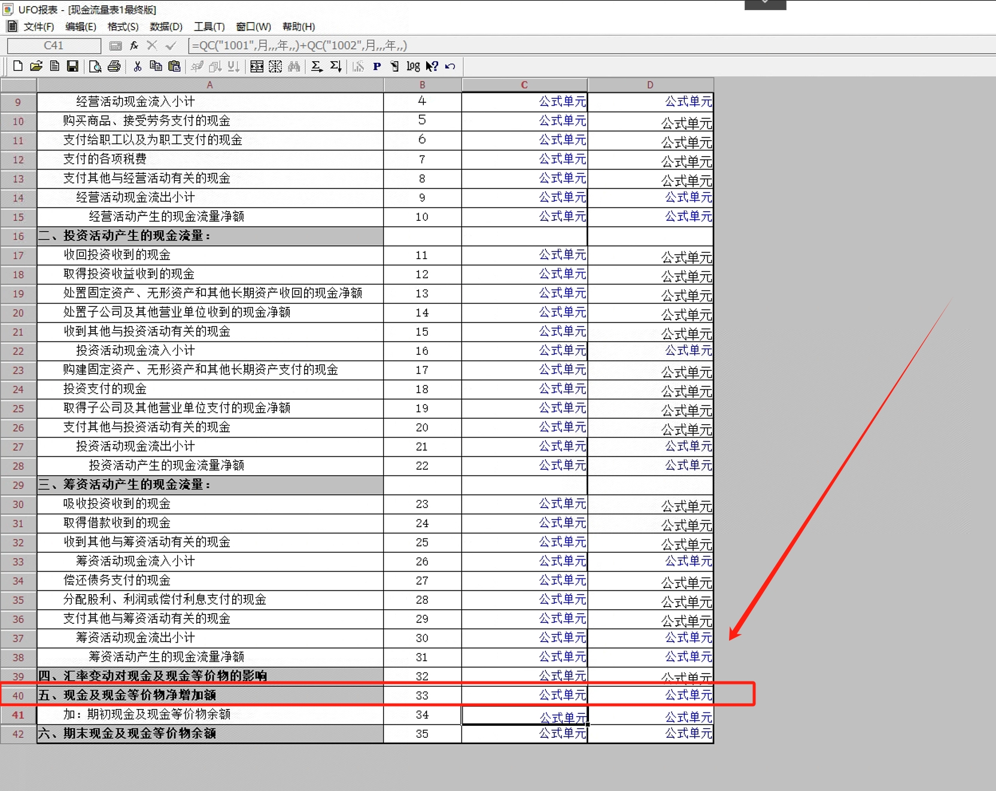Open the 工具(T) menu
Viewport: 996px width, 791px height.
coord(209,26)
